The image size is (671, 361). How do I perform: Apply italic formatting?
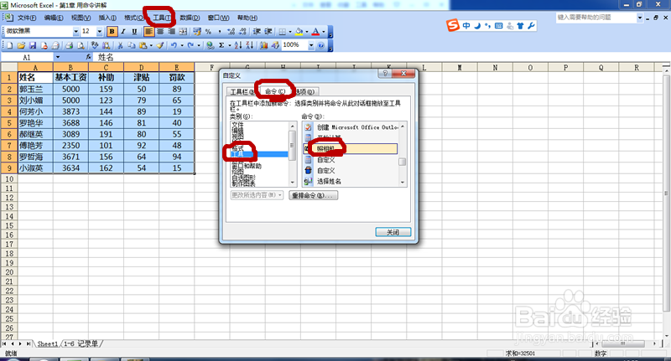(123, 31)
